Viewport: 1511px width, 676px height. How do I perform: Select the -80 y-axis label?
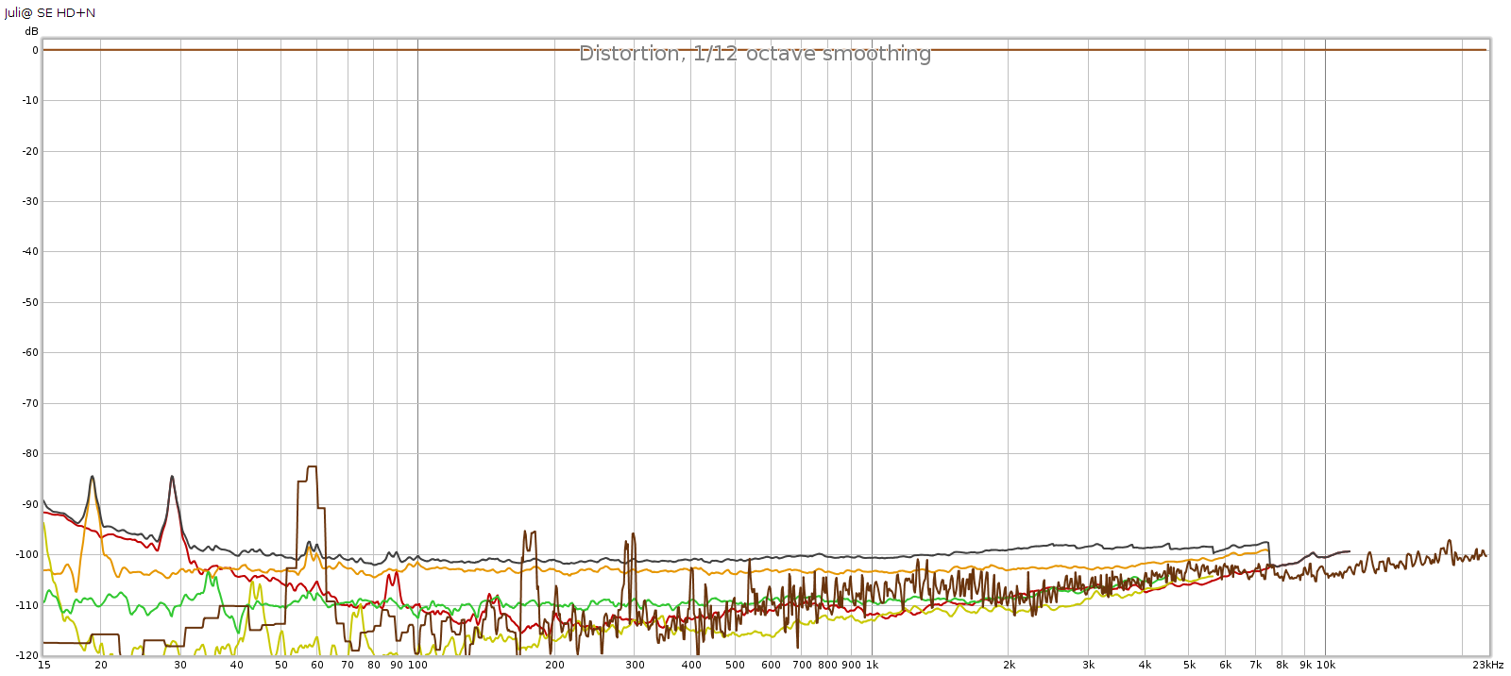[x=30, y=453]
